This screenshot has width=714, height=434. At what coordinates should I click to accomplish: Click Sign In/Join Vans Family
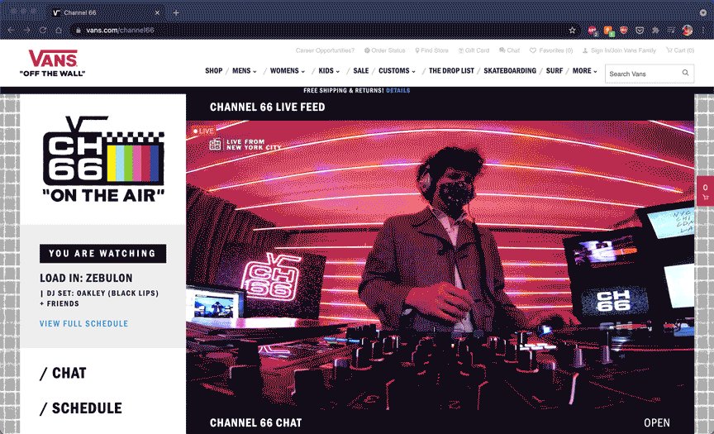[x=619, y=50]
